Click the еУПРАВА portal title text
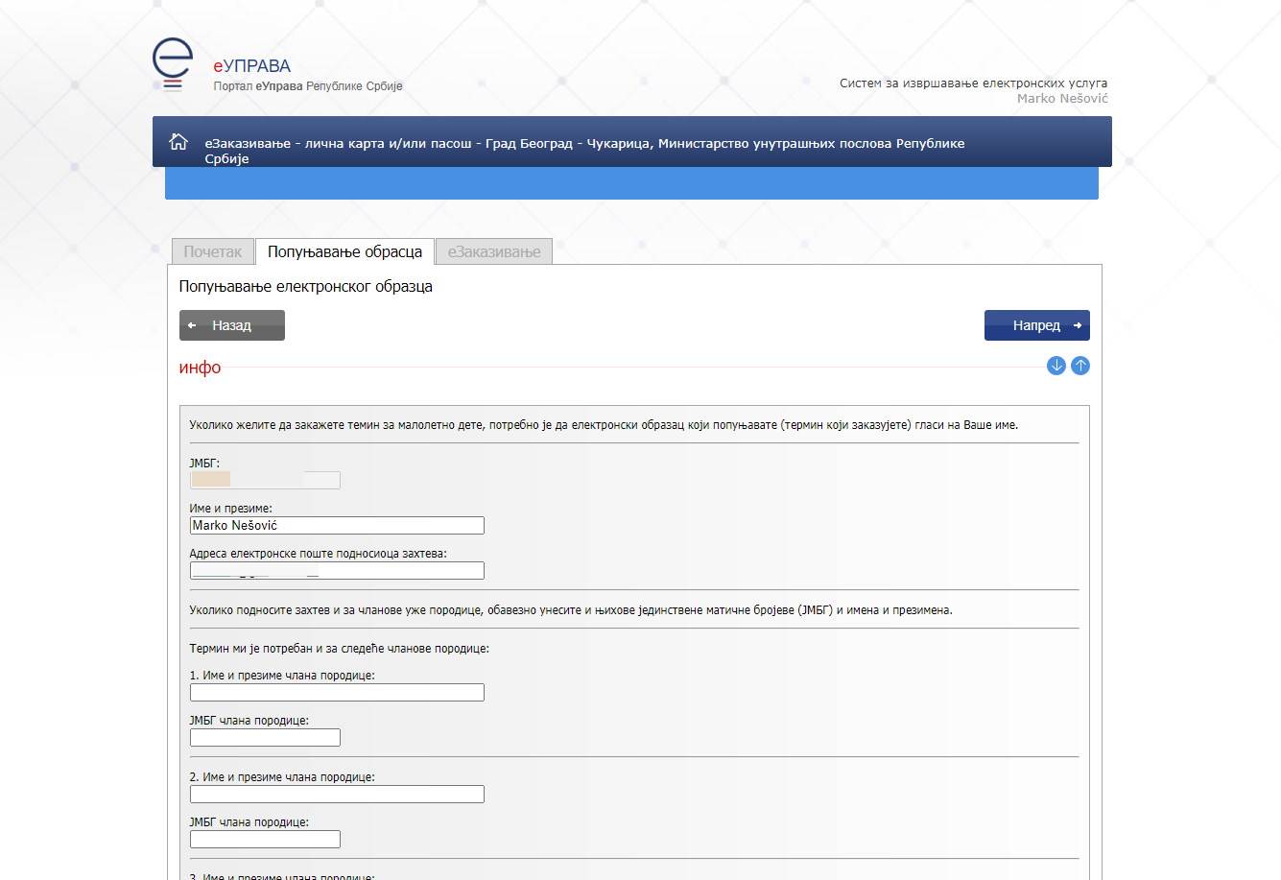The width and height of the screenshot is (1281, 880). click(252, 66)
